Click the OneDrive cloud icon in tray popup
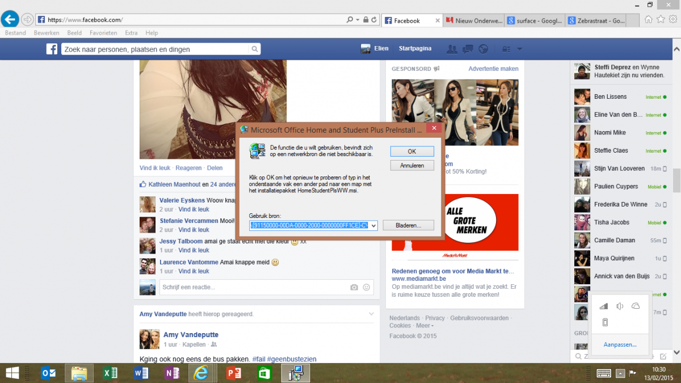Viewport: 681px width, 383px height. coord(636,306)
